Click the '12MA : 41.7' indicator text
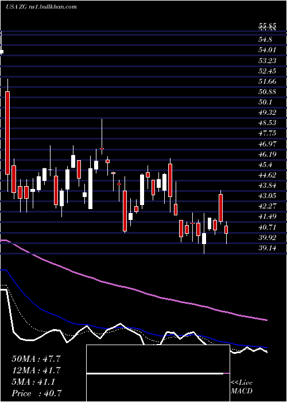The width and height of the screenshot is (287, 402). 36,370
